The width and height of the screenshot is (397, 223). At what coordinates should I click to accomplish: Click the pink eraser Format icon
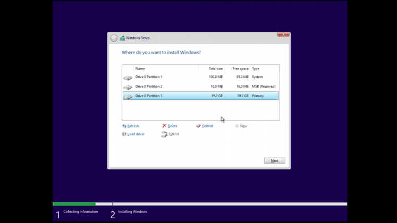(198, 126)
